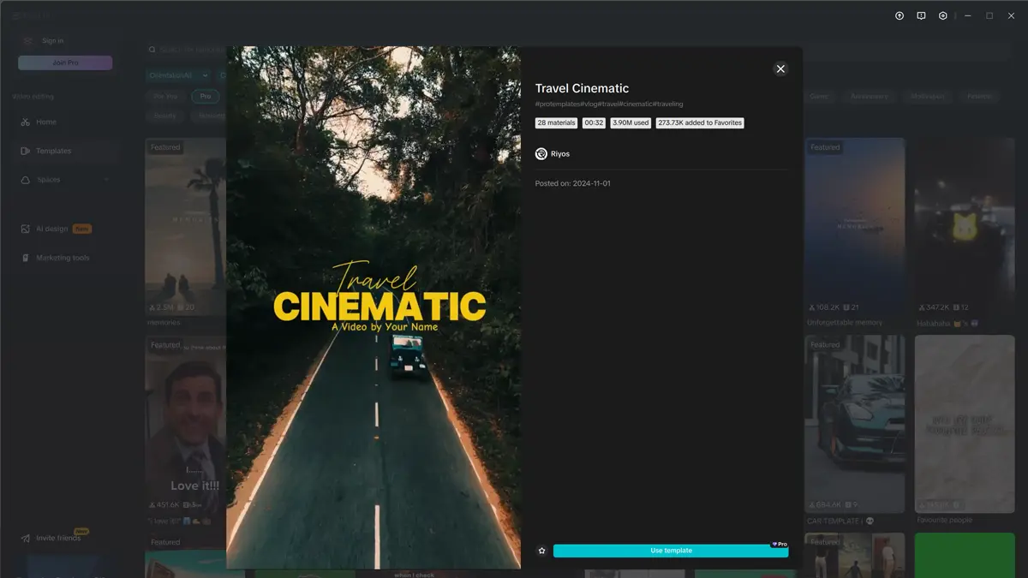Select the Game category chip

(x=819, y=96)
